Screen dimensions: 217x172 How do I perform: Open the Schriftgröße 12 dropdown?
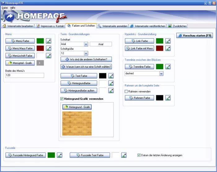[x=86, y=53]
